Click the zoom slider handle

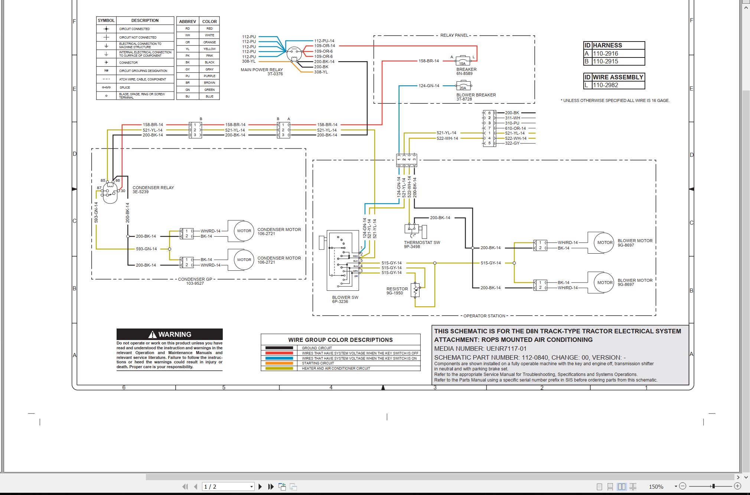point(713,486)
